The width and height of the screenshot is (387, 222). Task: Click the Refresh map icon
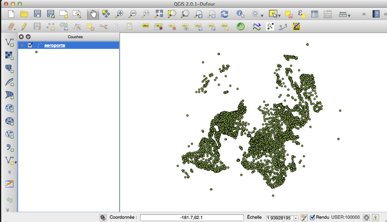click(224, 14)
